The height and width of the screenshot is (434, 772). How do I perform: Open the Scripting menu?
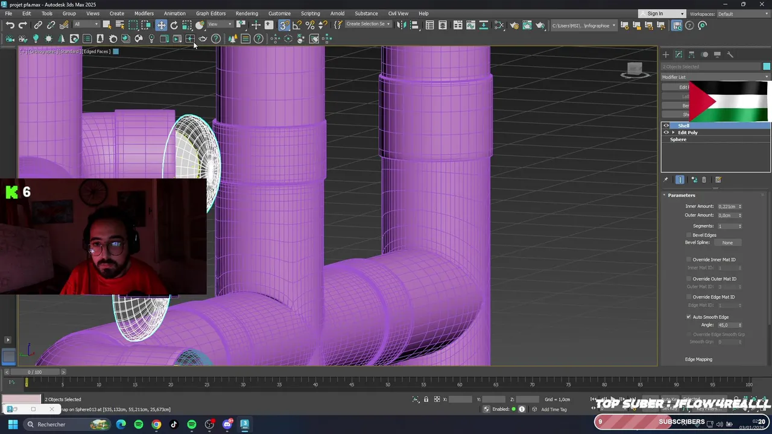[x=310, y=13]
